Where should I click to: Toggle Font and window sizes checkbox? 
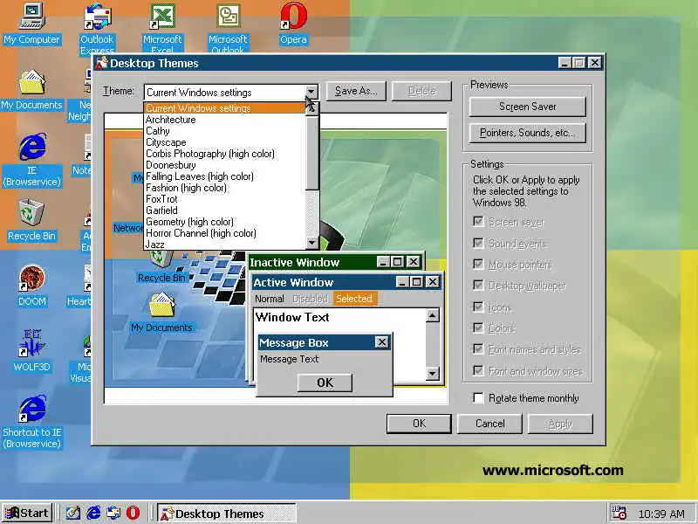coord(478,370)
